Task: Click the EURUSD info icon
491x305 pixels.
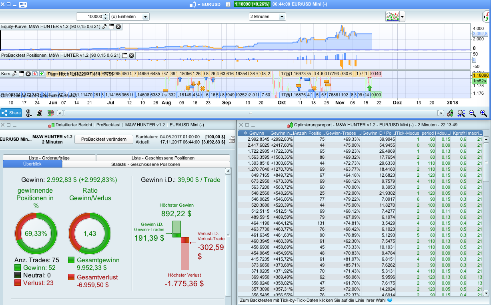Action: click(x=228, y=4)
